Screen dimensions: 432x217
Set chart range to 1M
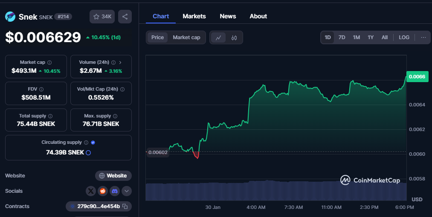click(357, 37)
